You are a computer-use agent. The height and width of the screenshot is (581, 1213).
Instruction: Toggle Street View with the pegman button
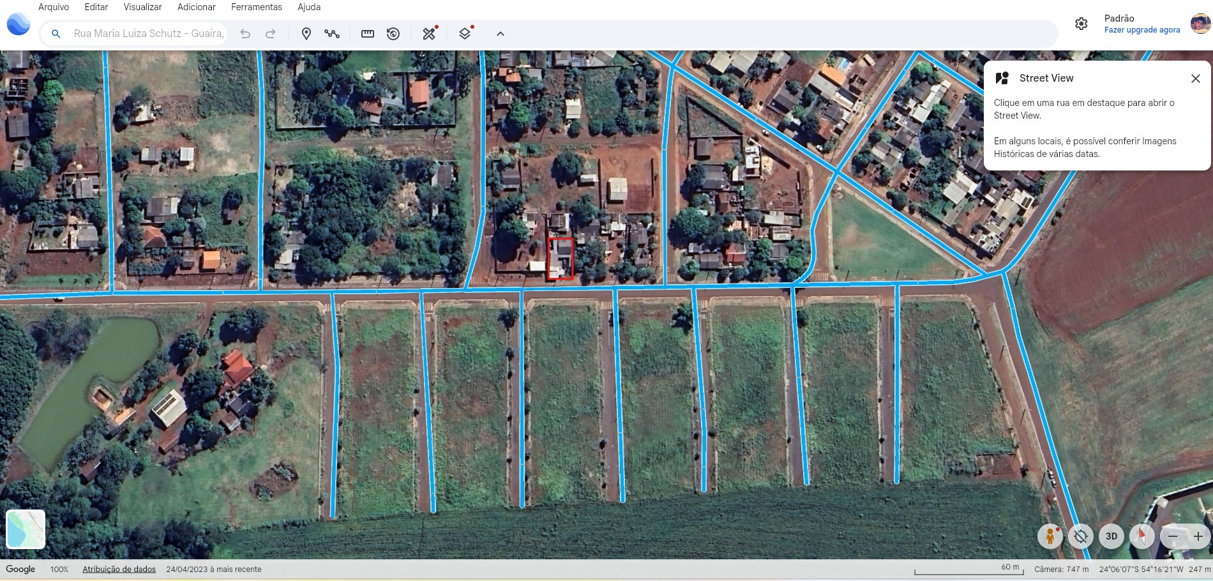tap(1050, 536)
